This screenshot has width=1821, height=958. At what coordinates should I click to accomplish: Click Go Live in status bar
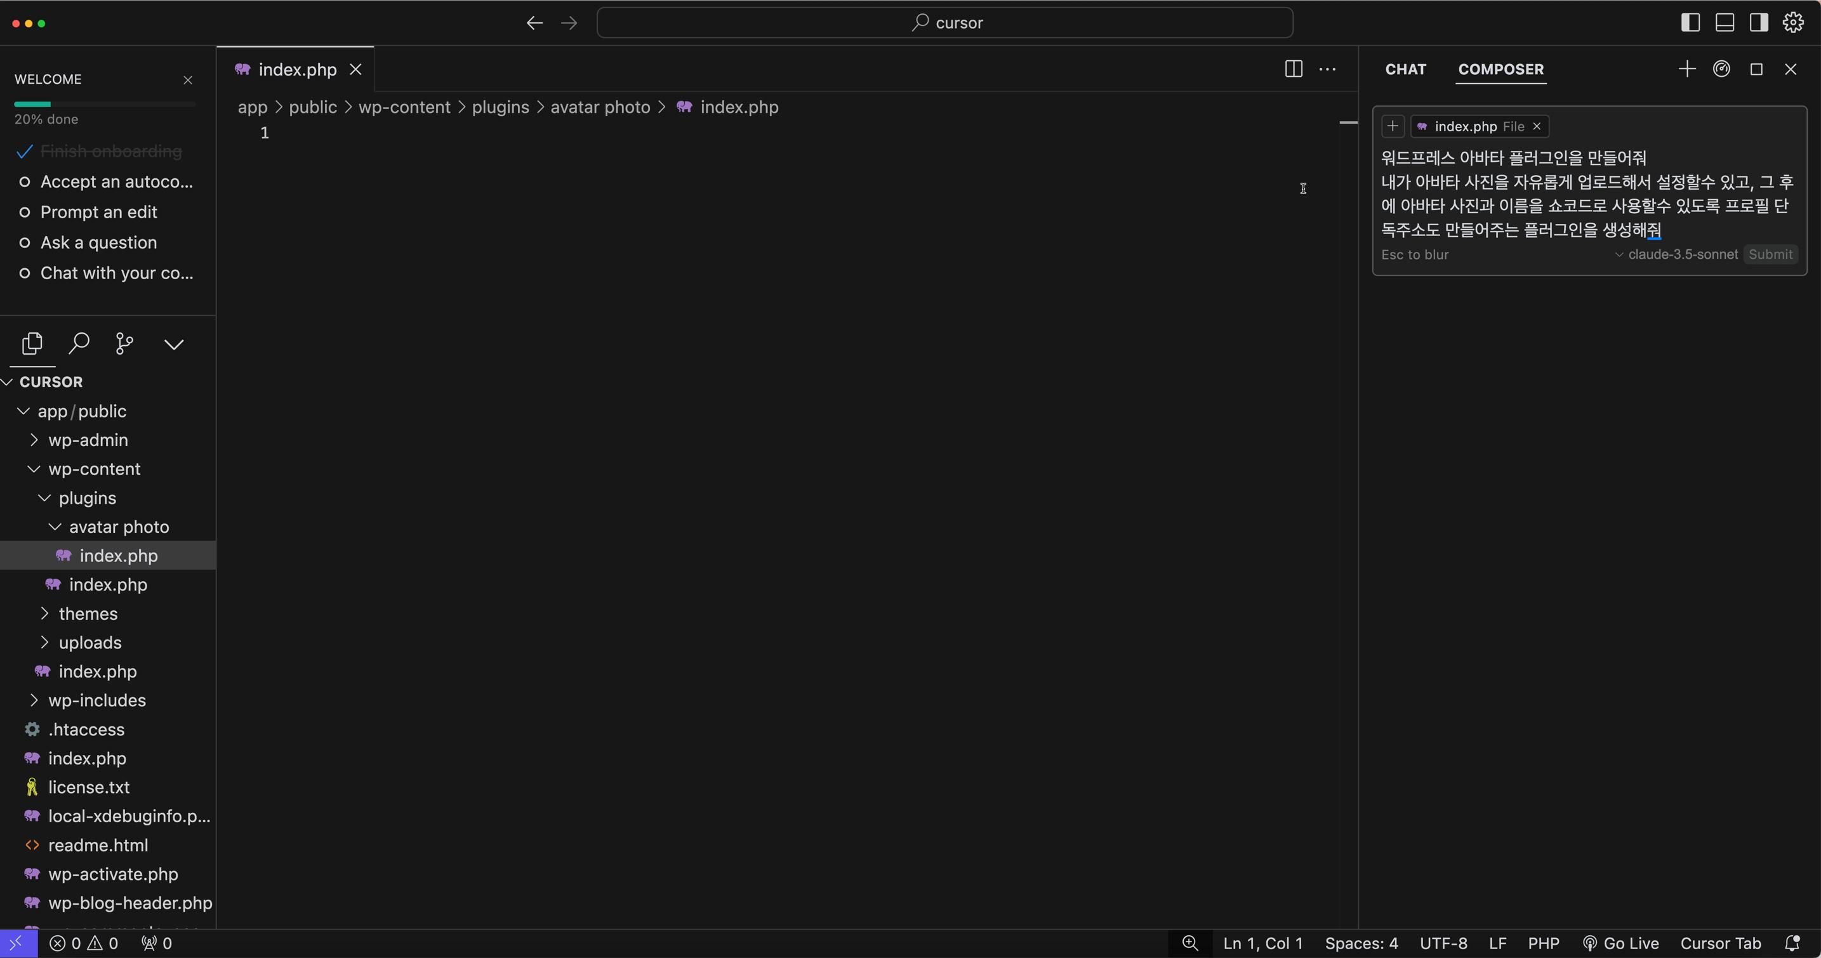pos(1620,943)
